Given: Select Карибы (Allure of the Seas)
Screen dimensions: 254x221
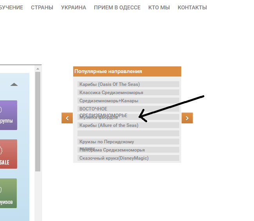Looking at the screenshot, I should (x=109, y=125).
